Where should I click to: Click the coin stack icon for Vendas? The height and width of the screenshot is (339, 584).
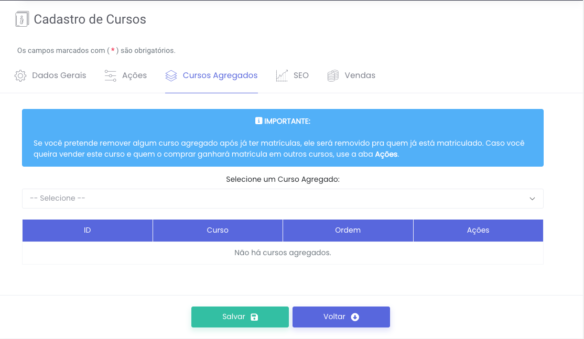click(x=333, y=75)
